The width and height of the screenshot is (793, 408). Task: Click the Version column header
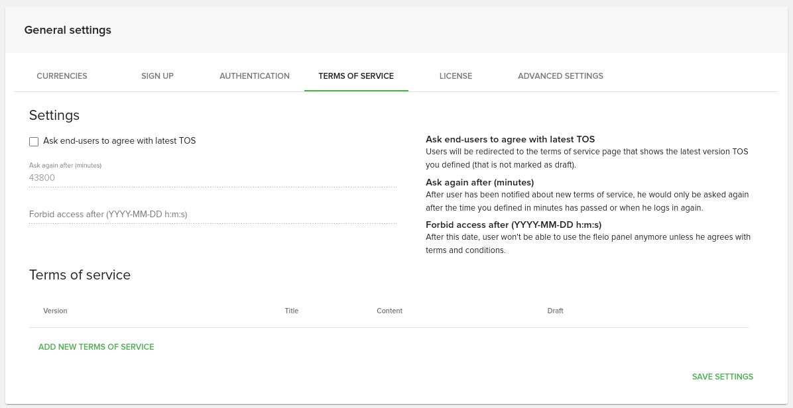pos(55,311)
